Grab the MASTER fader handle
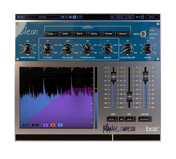176x159 pixels. pyautogui.click(x=145, y=76)
